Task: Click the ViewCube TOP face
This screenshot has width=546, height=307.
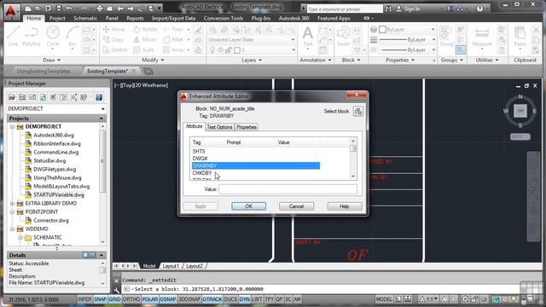Action: click(520, 111)
